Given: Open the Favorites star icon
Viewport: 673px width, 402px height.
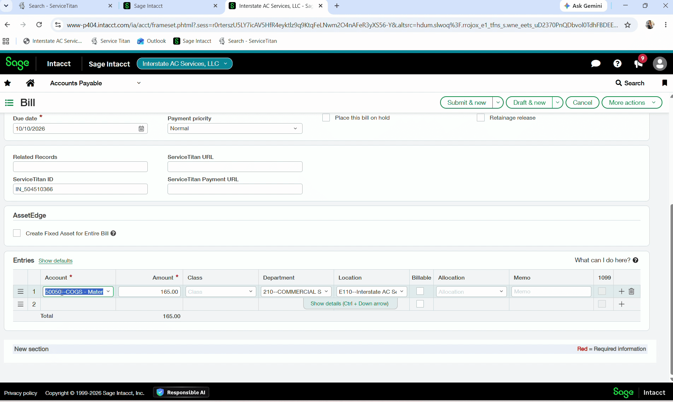Looking at the screenshot, I should click(x=7, y=83).
